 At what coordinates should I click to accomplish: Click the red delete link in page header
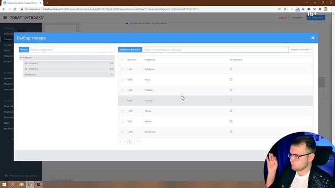(283, 18)
